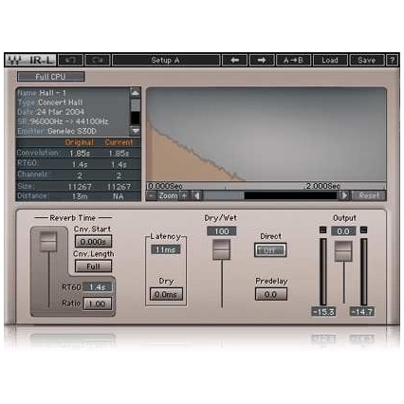Click the Reverb Time fader handle
The height and width of the screenshot is (404, 404).
tap(48, 242)
